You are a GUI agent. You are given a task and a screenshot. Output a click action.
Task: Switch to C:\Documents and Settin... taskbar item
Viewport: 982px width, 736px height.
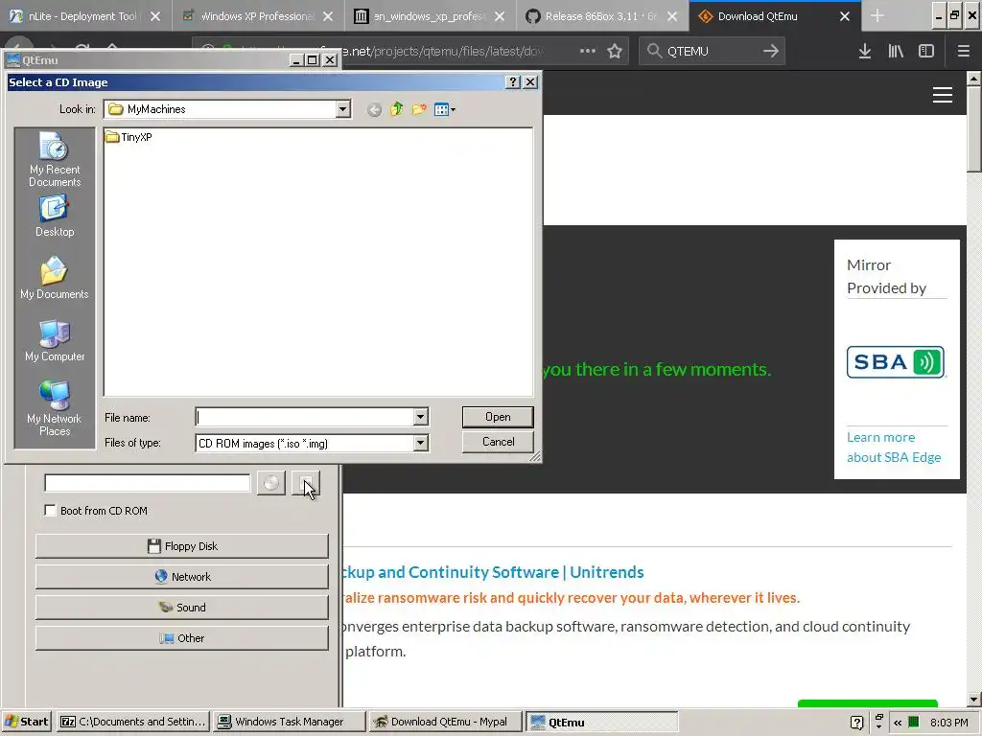tap(133, 722)
